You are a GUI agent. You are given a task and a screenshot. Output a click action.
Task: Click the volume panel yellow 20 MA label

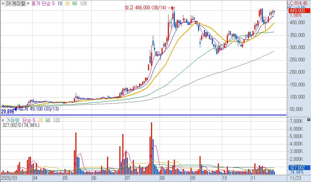[40, 120]
